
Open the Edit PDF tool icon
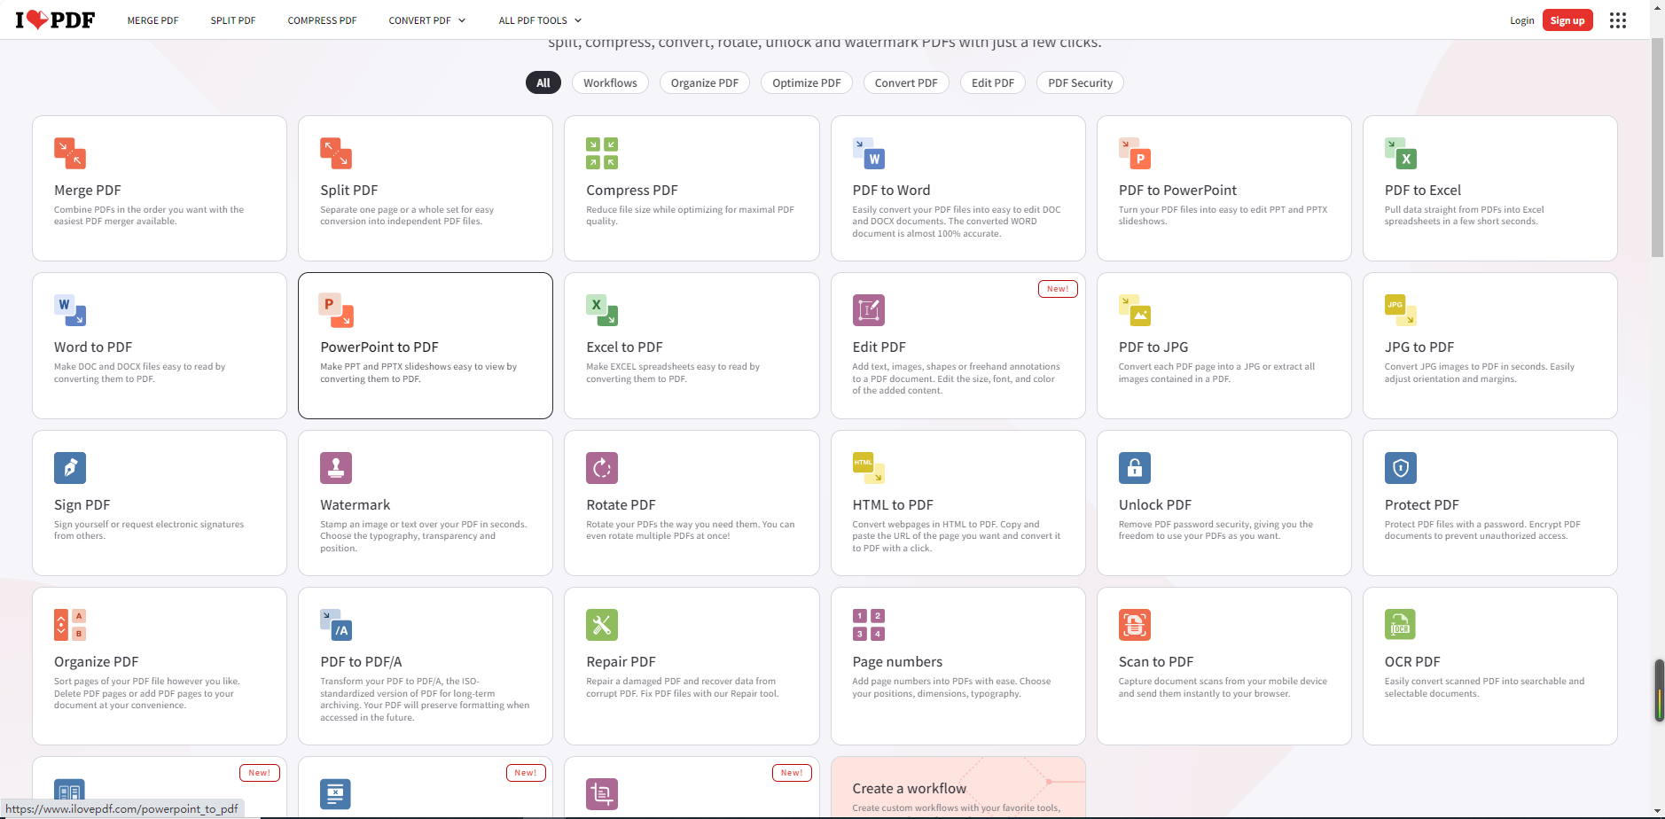point(868,310)
